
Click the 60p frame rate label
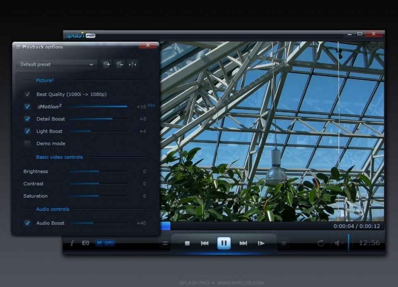151,105
